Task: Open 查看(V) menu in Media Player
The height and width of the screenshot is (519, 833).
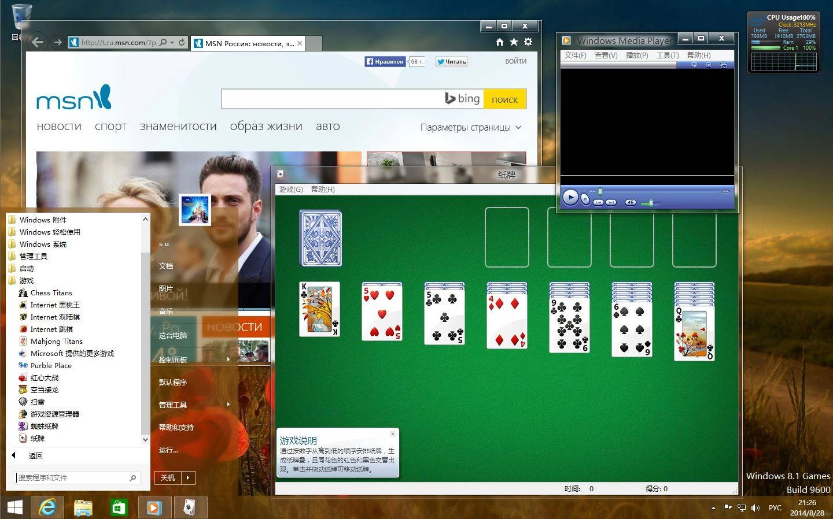Action: pyautogui.click(x=606, y=55)
